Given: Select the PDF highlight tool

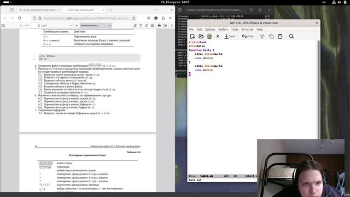Looking at the screenshot, I should [x=135, y=26].
